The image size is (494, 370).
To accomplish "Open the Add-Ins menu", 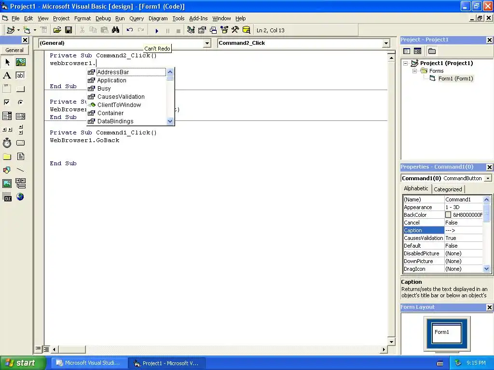I will tap(198, 18).
